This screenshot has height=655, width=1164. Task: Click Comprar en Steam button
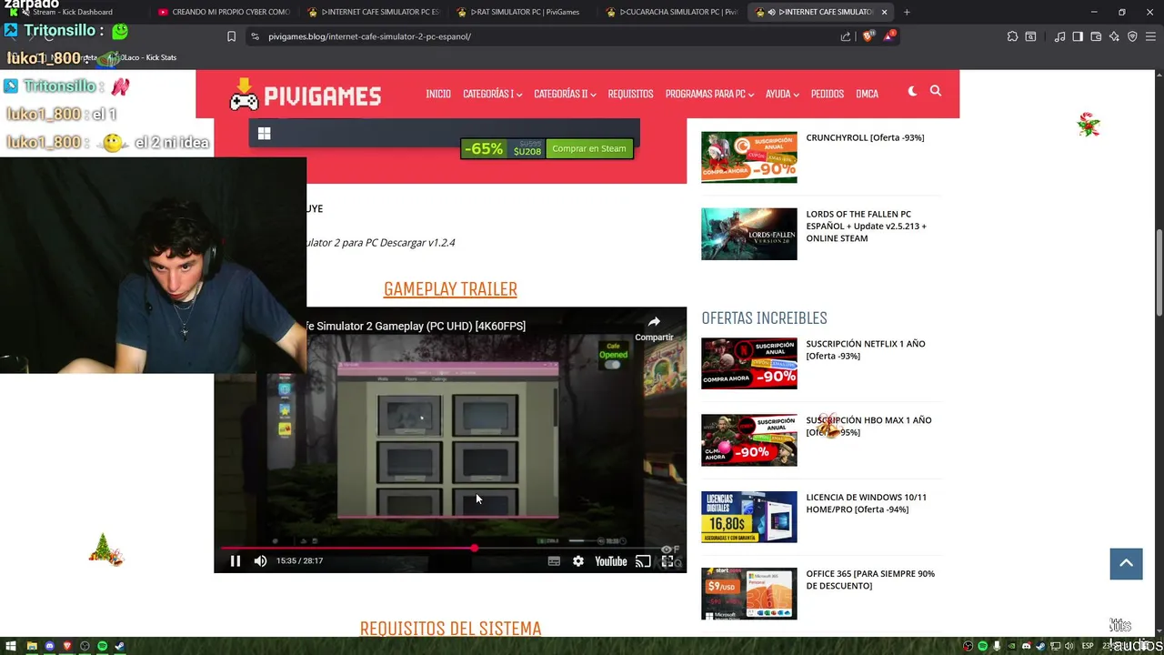(589, 148)
